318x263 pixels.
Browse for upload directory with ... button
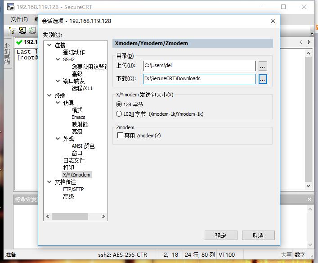(x=263, y=66)
